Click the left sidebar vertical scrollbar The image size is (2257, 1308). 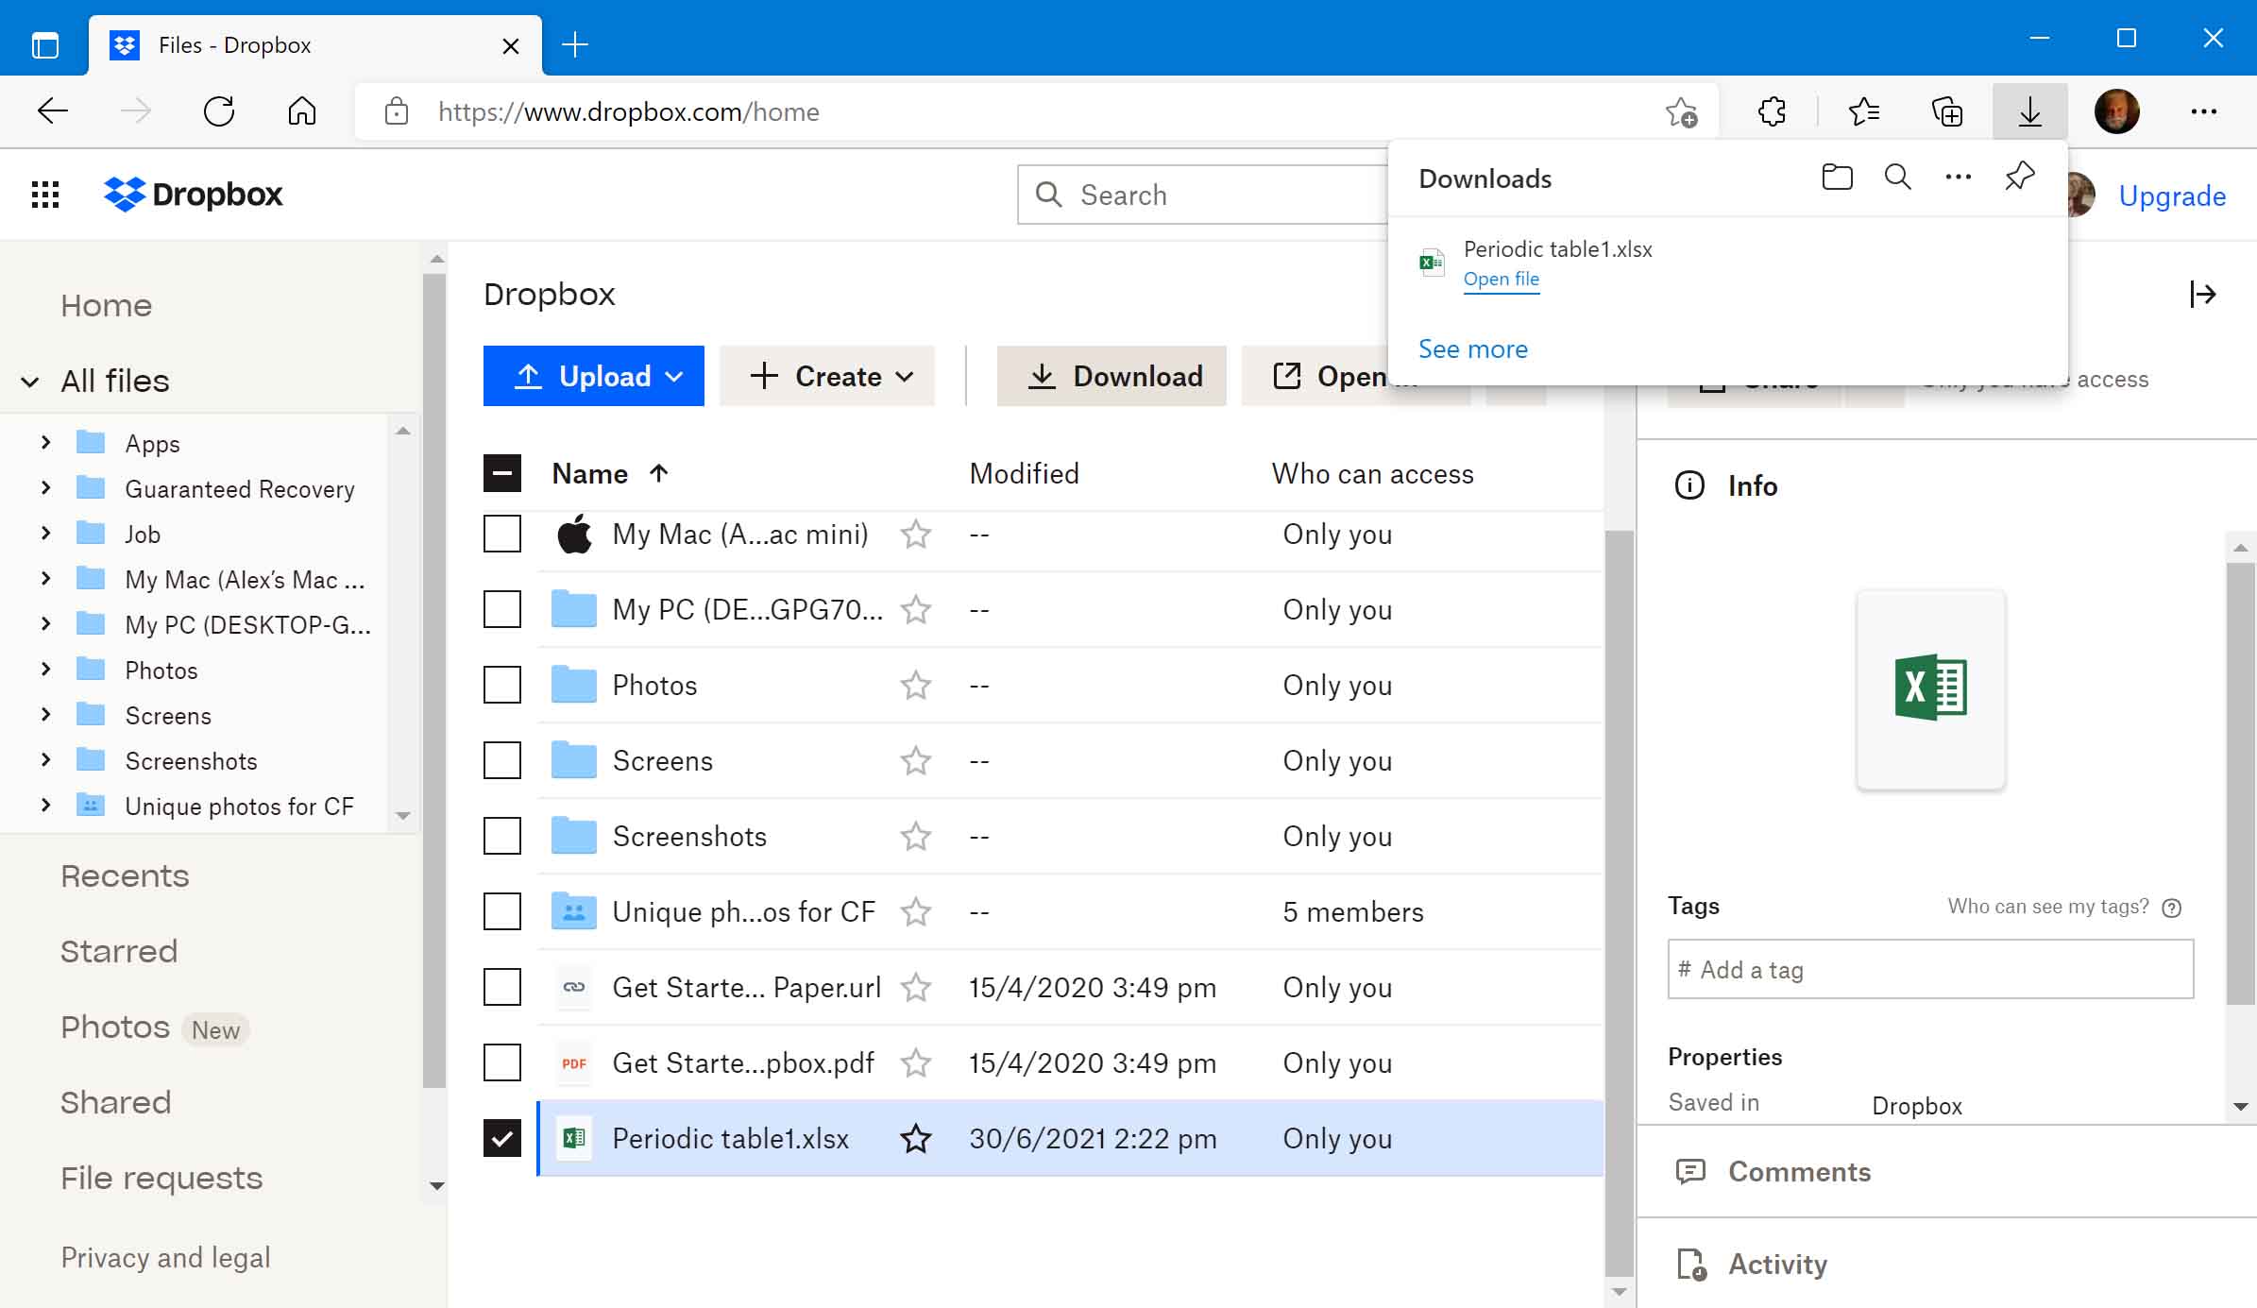(434, 680)
